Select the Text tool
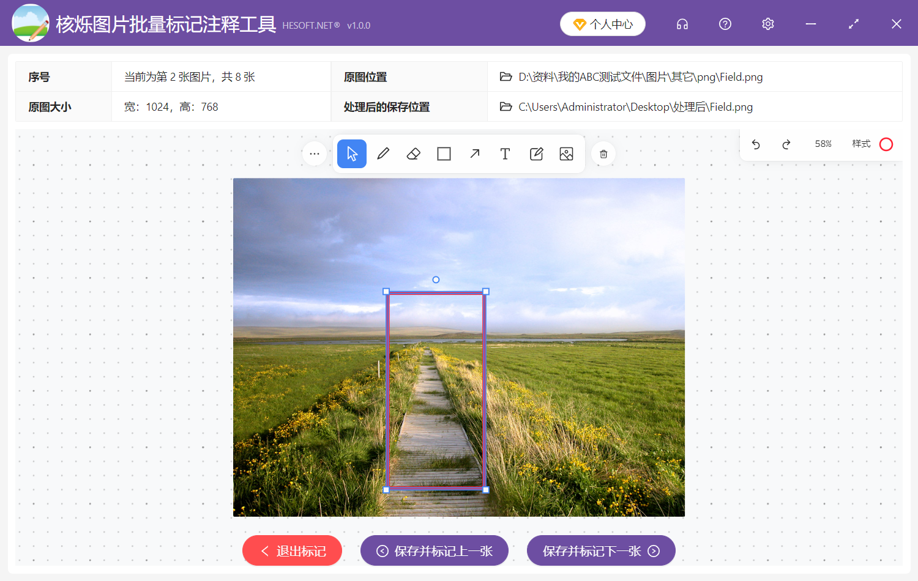The width and height of the screenshot is (918, 581). [x=505, y=154]
